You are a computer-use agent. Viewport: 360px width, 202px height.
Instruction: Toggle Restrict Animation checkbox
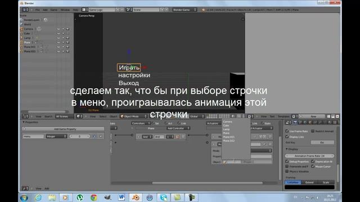pyautogui.click(x=313, y=131)
